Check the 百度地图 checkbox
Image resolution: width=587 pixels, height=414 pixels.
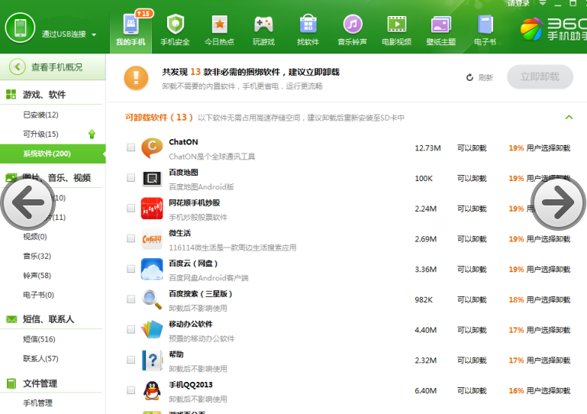pos(131,177)
